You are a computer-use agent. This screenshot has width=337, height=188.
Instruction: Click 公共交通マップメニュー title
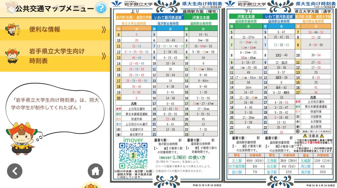pyautogui.click(x=55, y=8)
